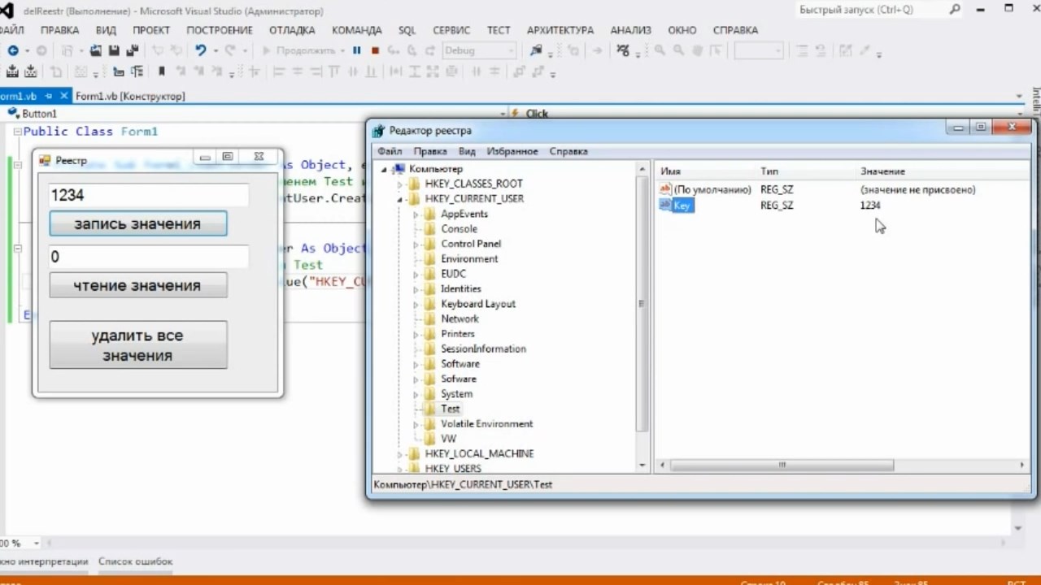Click the first toolbar icon in second row

[11, 71]
